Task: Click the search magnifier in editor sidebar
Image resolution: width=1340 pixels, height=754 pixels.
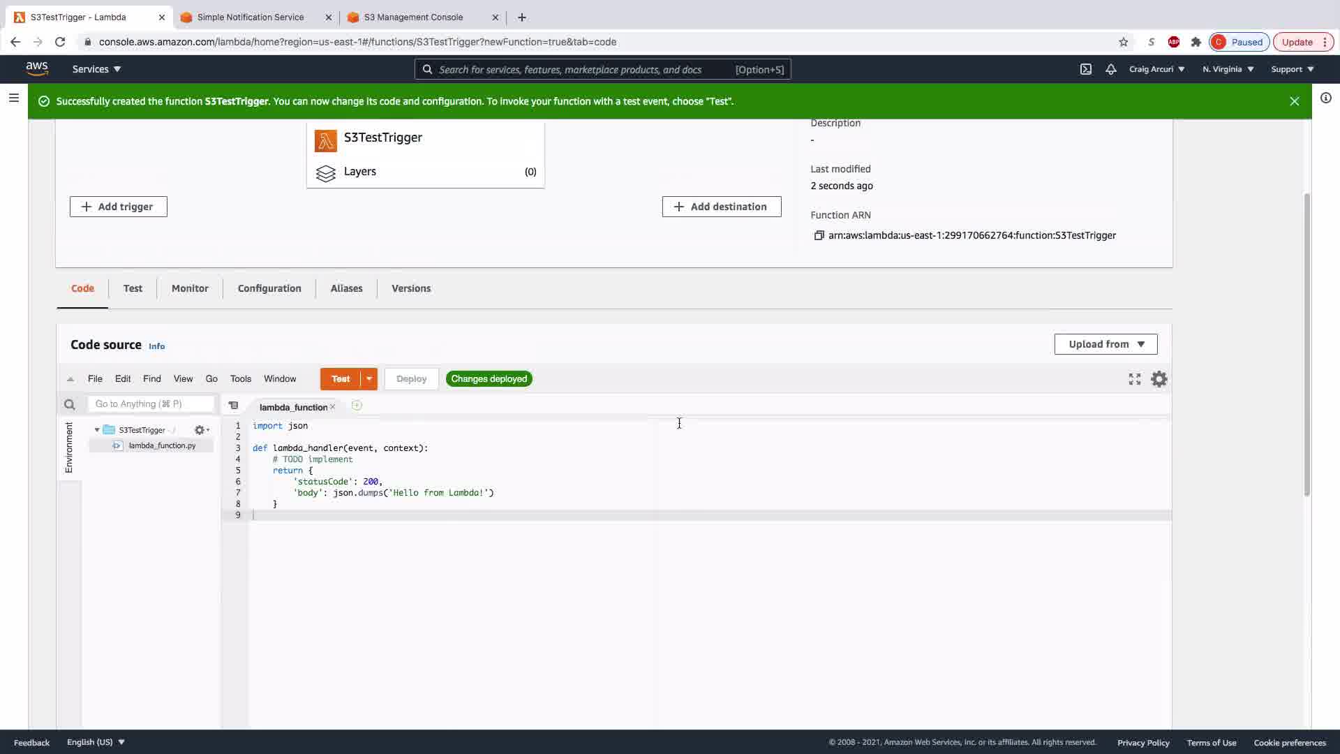Action: pyautogui.click(x=69, y=404)
